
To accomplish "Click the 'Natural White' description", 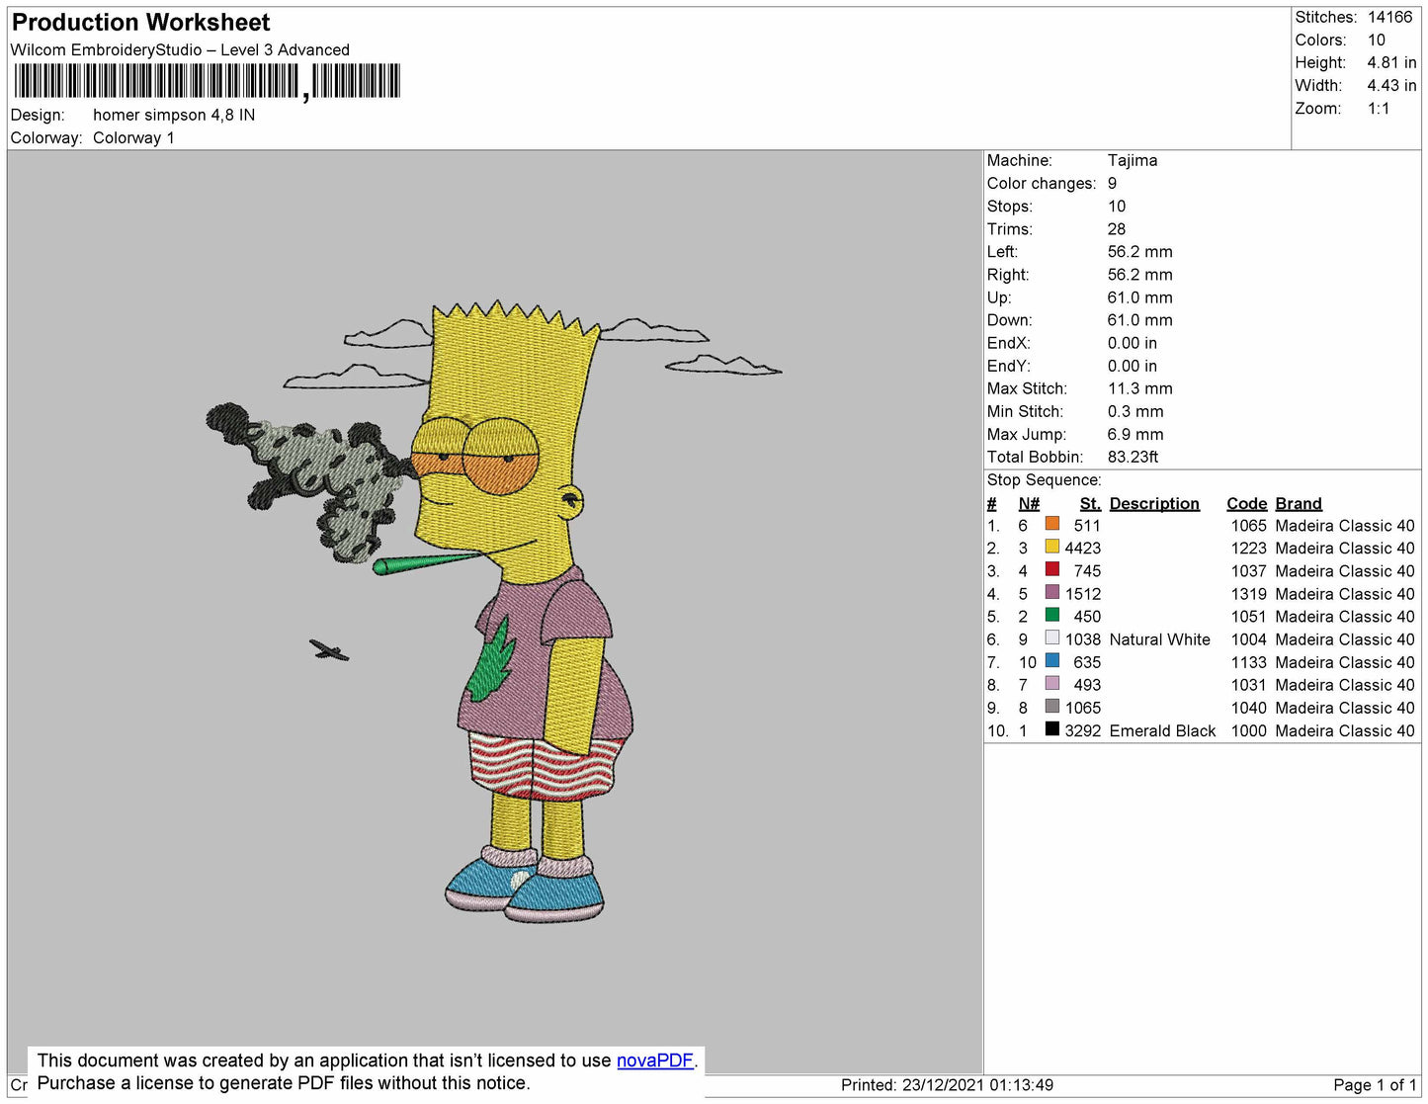I will 1159,639.
